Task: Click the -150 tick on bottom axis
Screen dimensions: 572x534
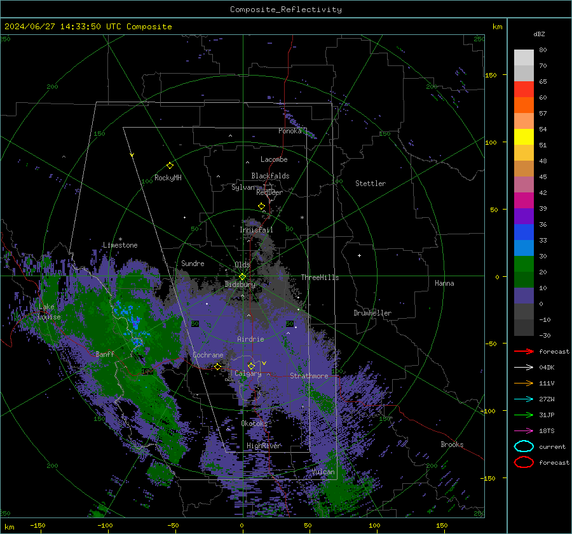Action: point(37,525)
